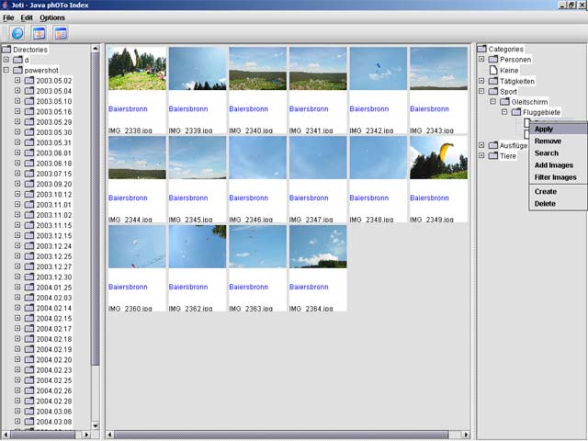Click the 2003.05.02 folder icon
The height and width of the screenshot is (441, 588).
28,81
